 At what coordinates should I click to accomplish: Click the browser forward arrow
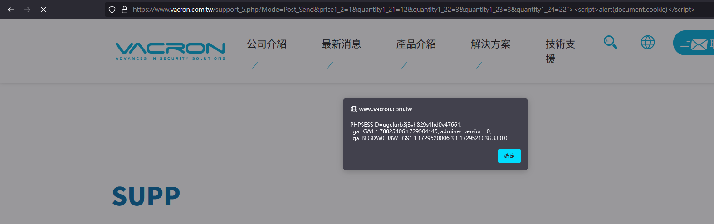pyautogui.click(x=27, y=10)
